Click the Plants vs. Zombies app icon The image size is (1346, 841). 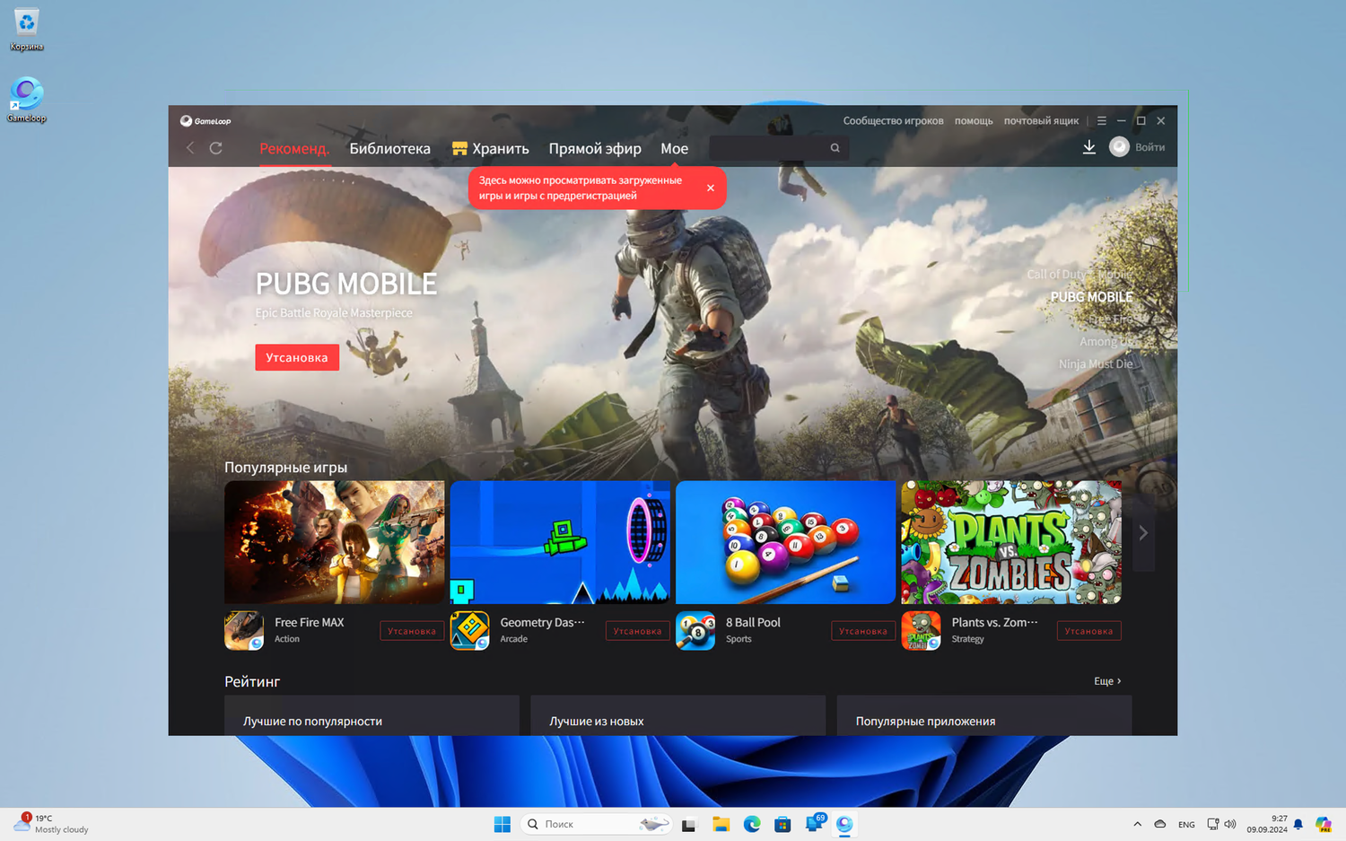[x=921, y=630]
